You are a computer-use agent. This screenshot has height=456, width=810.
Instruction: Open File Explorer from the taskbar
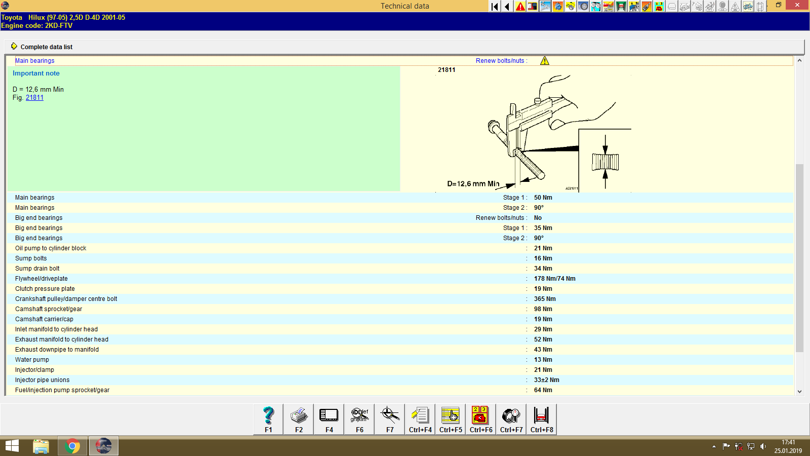(42, 446)
